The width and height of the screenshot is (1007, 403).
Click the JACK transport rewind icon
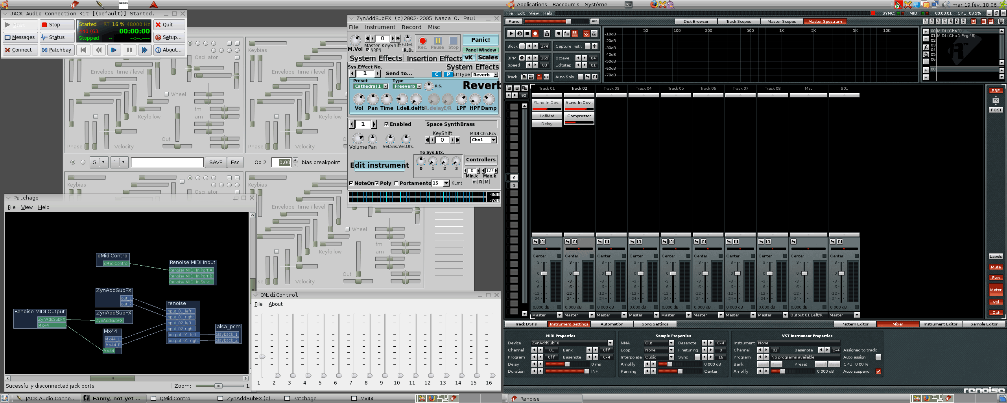(x=98, y=50)
